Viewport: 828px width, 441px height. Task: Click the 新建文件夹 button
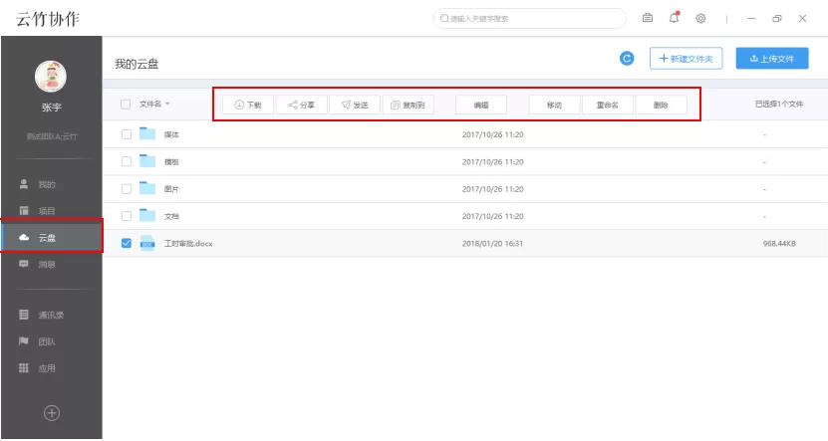coord(686,59)
